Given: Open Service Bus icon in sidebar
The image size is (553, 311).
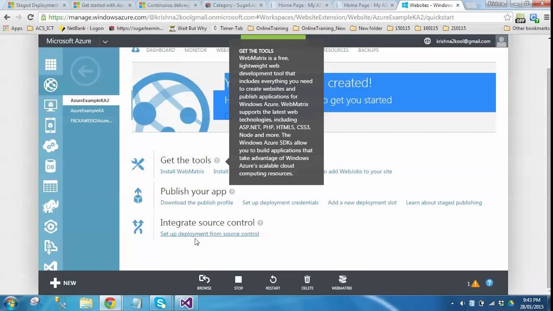Looking at the screenshot, I should click(51, 247).
